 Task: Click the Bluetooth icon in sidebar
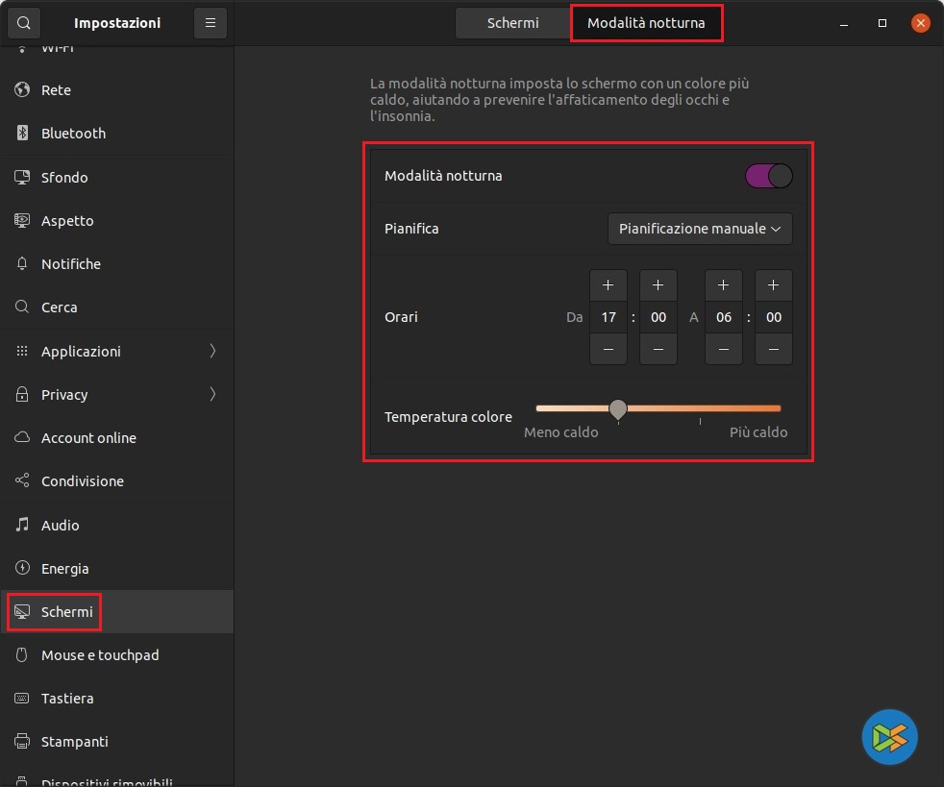coord(23,134)
